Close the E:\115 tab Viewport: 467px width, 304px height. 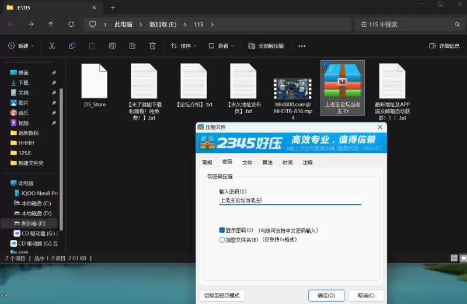click(94, 8)
